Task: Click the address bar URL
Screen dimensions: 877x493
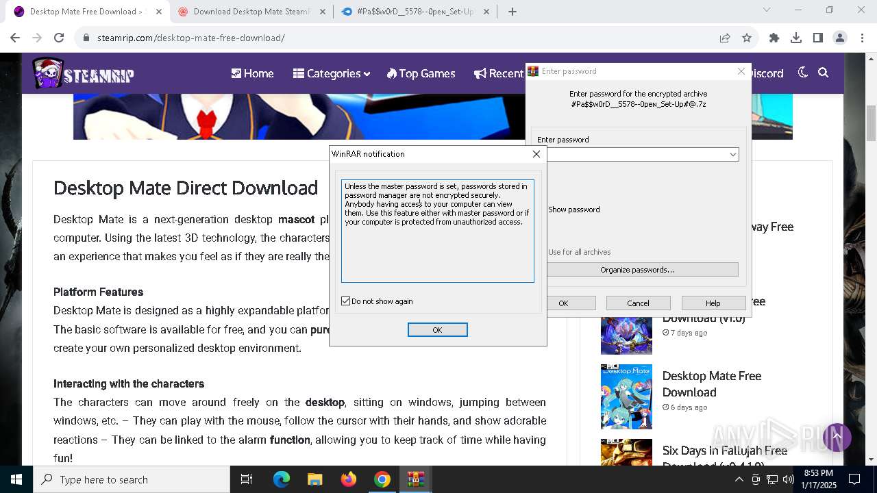Action: tap(191, 38)
